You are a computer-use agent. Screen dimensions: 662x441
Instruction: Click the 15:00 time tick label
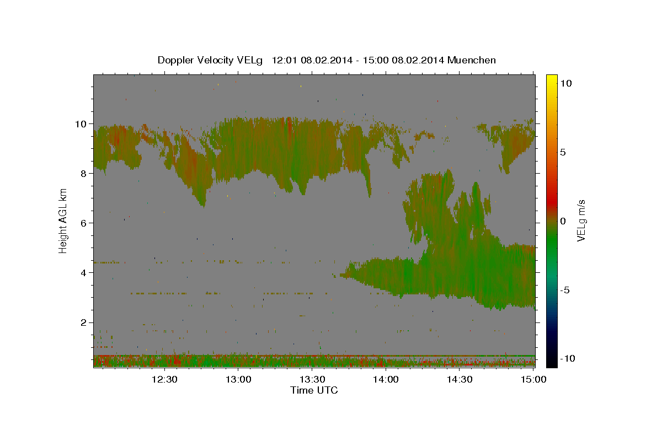click(533, 379)
